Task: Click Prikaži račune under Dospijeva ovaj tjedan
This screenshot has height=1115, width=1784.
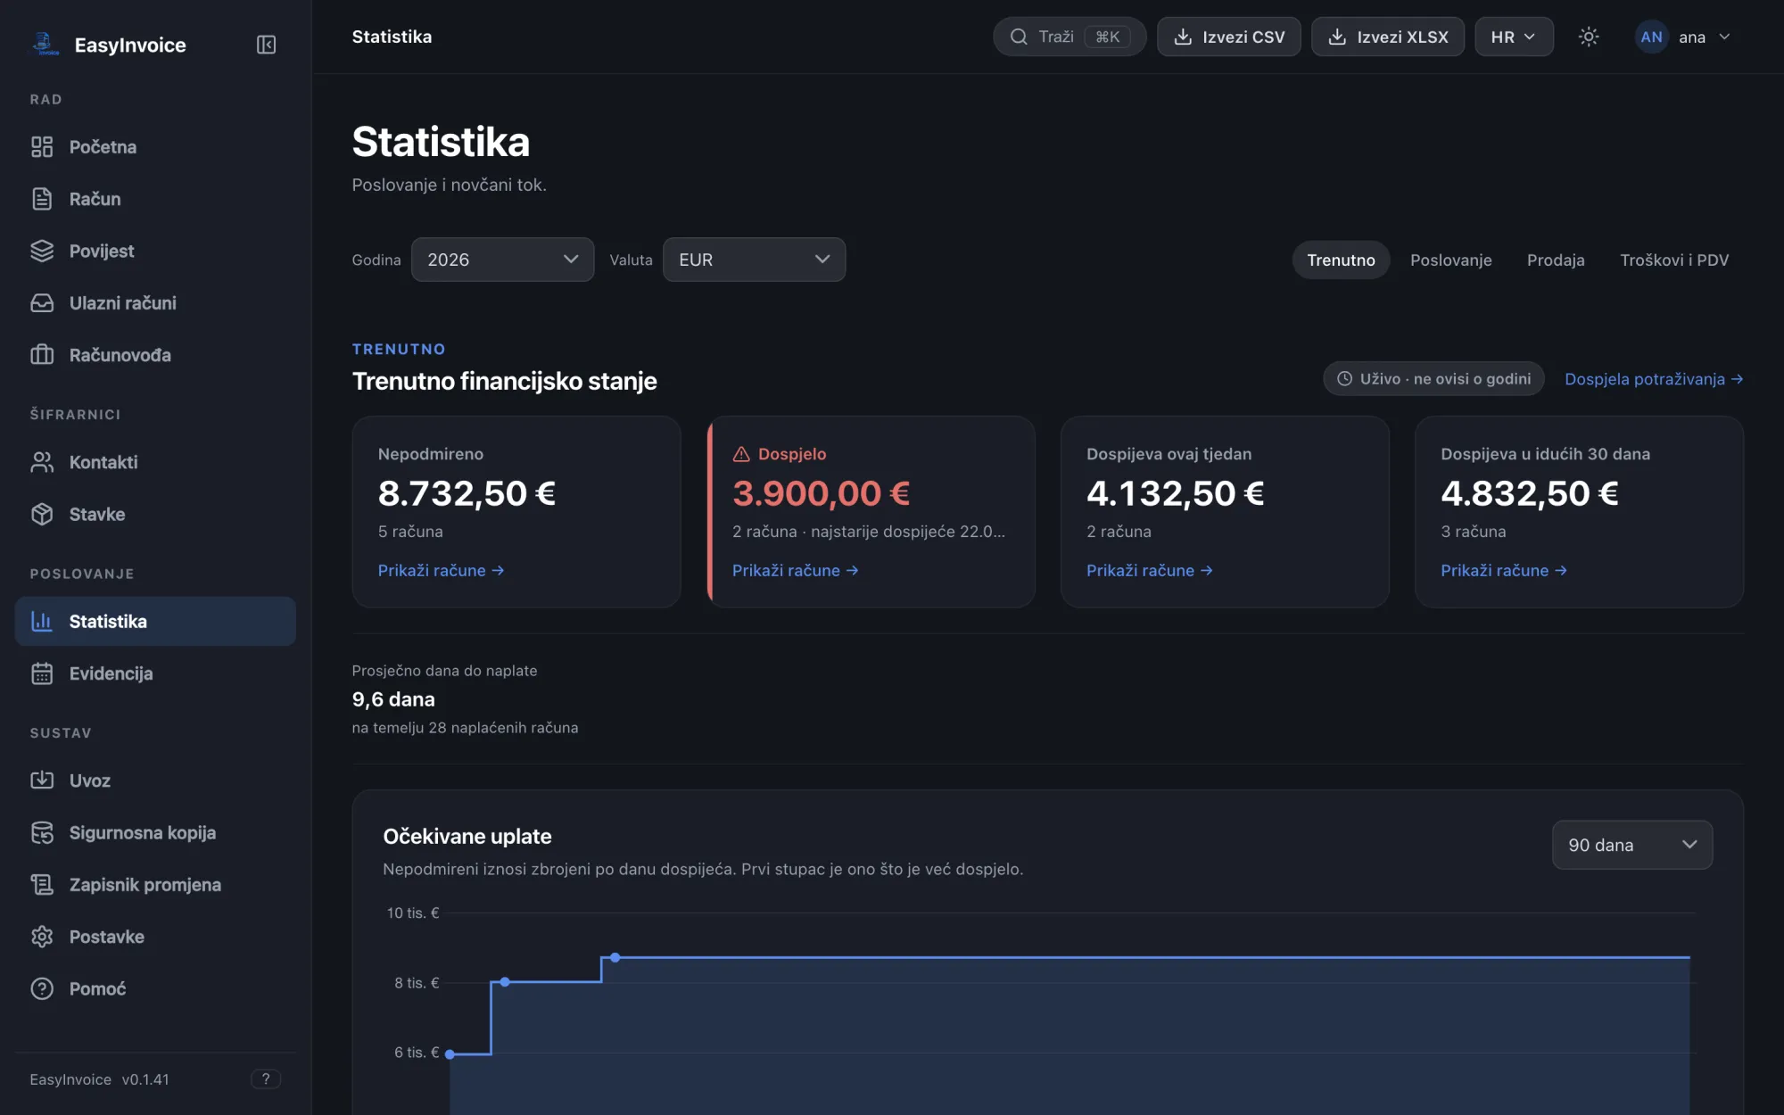Action: [1149, 570]
